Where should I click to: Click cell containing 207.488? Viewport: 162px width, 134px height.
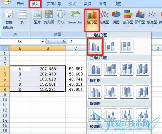[48, 69]
